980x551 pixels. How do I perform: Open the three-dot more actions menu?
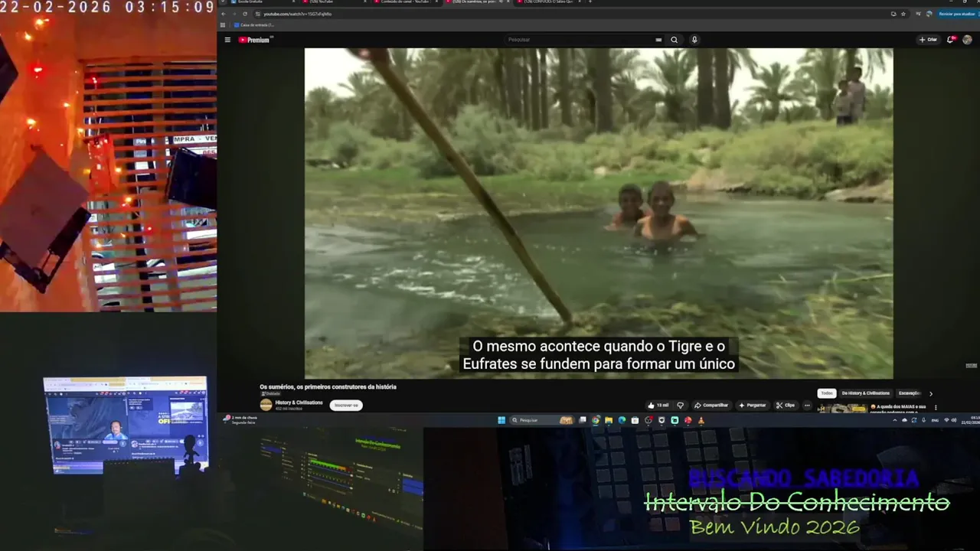pos(807,405)
